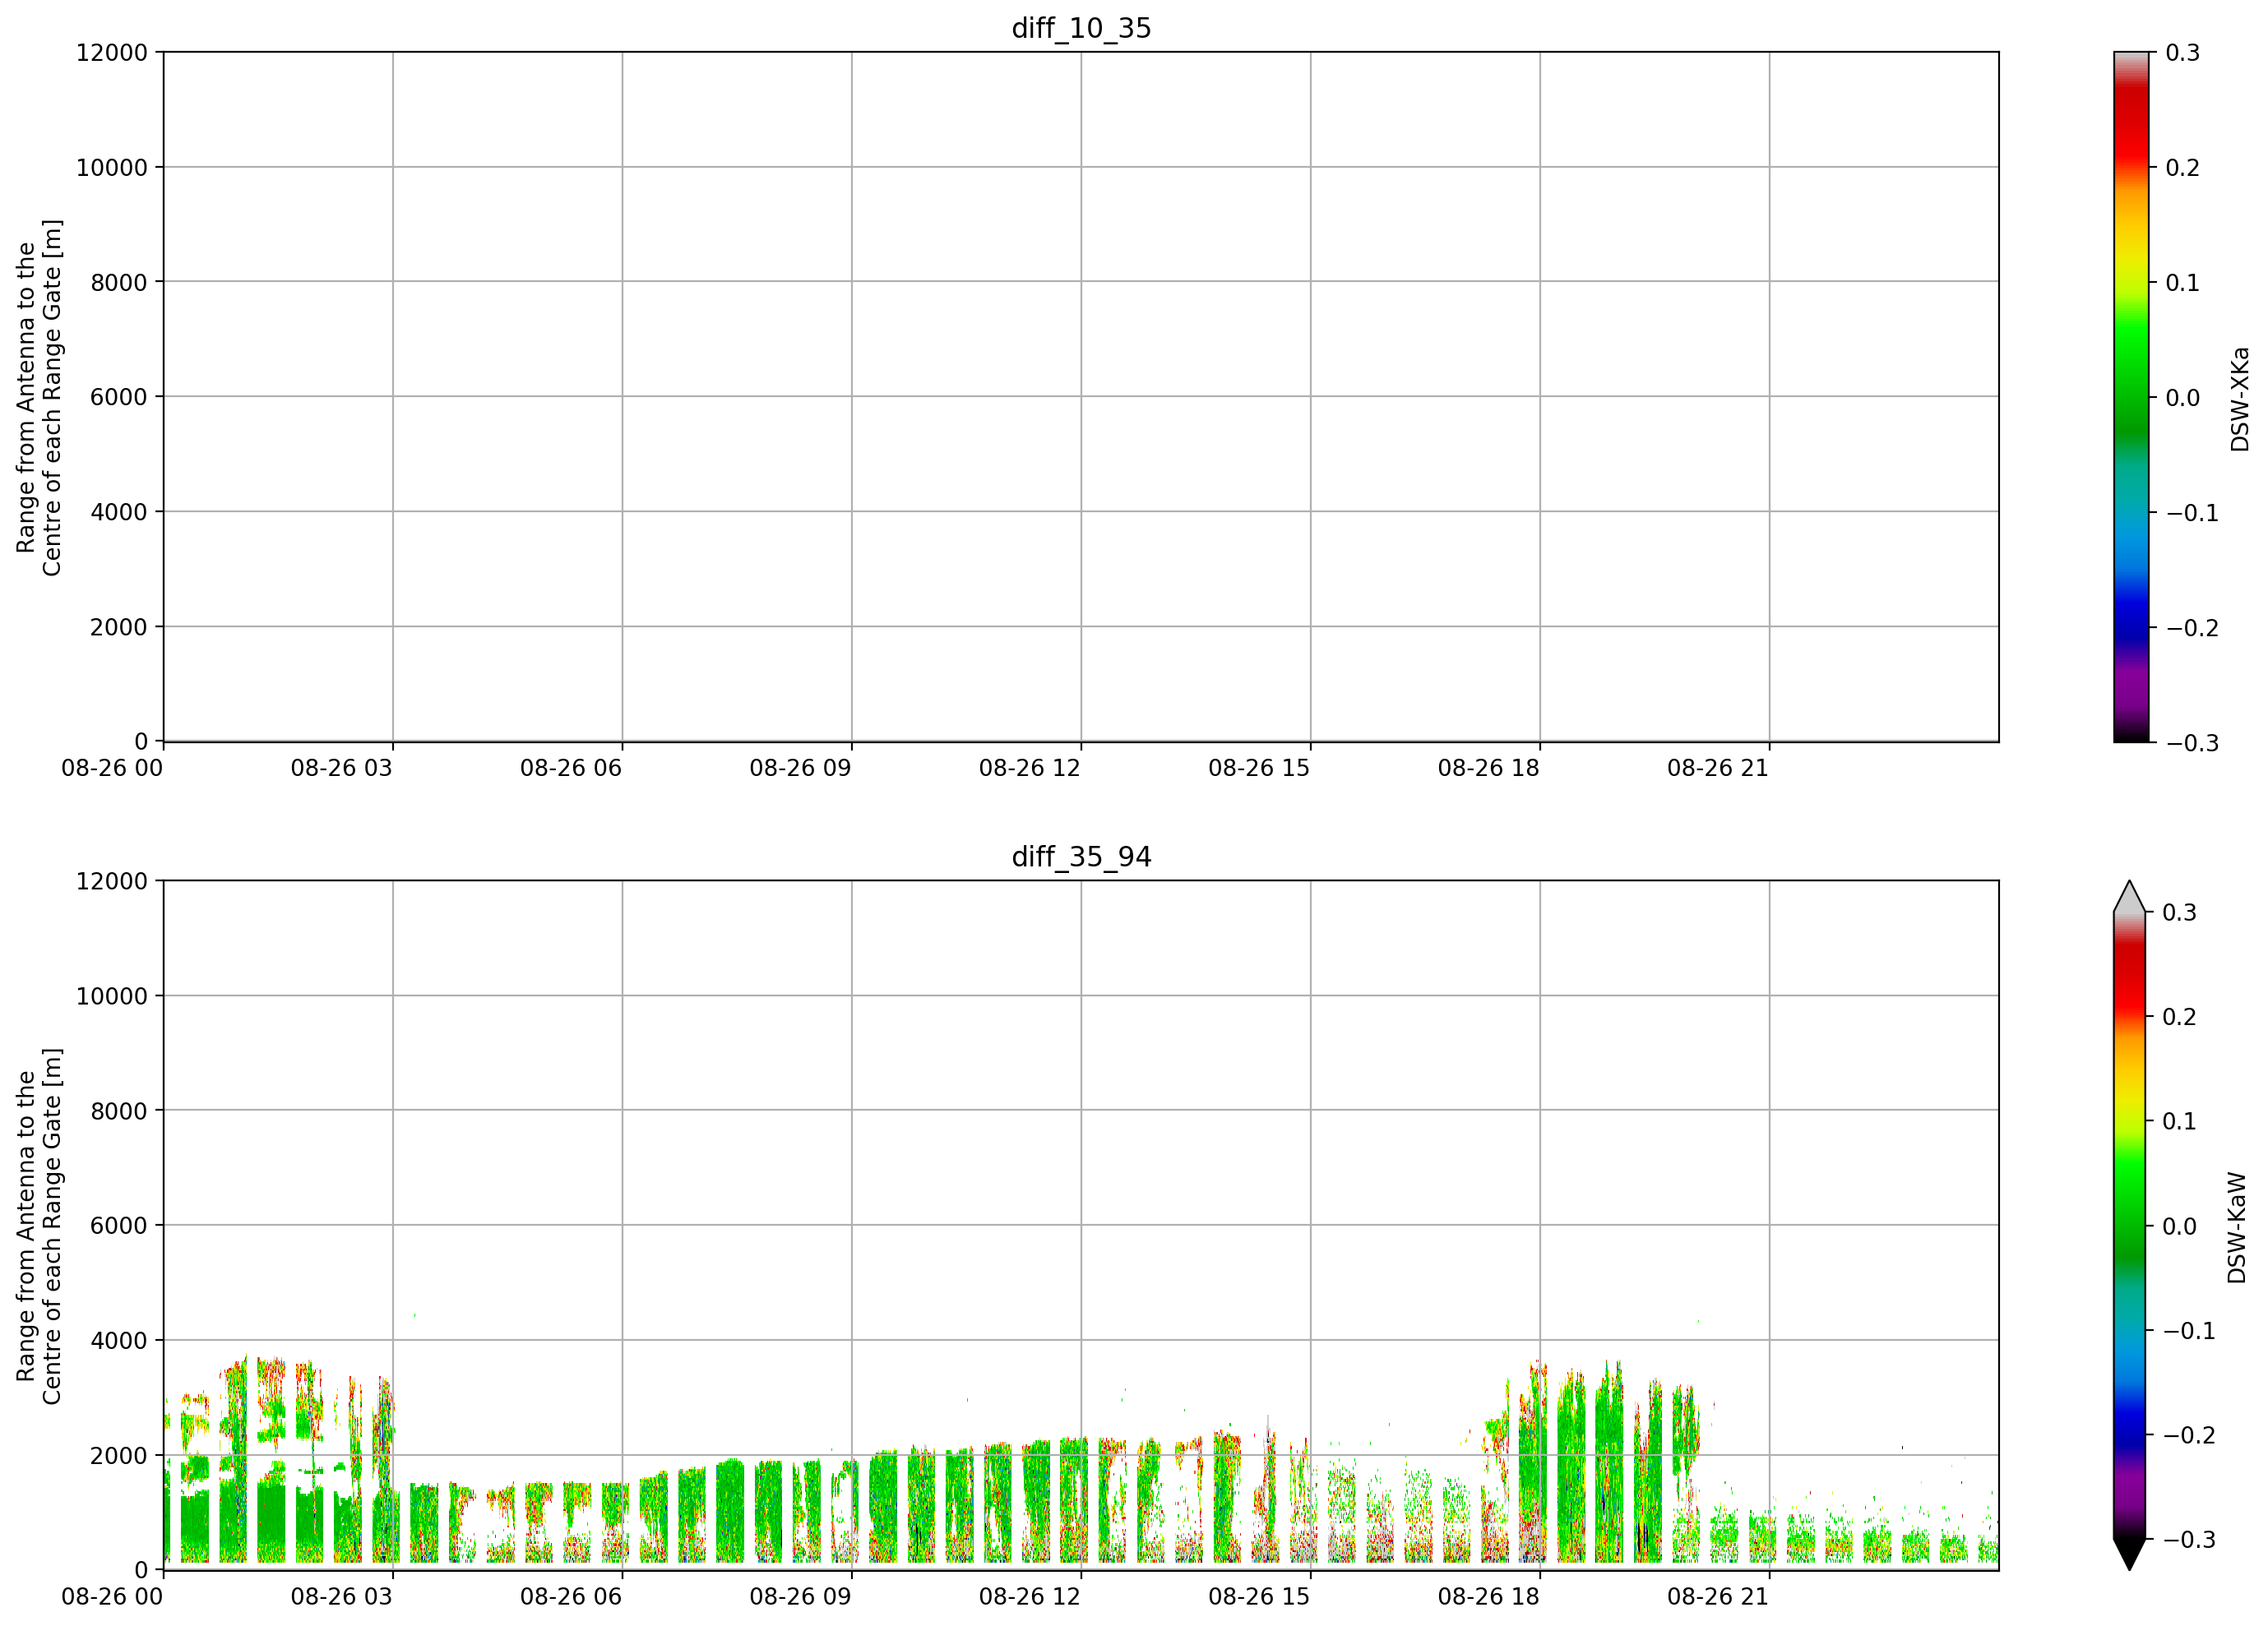This screenshot has height=1626, width=2268.
Task: Select the DSW-XKa colorbar label
Action: (x=2239, y=399)
